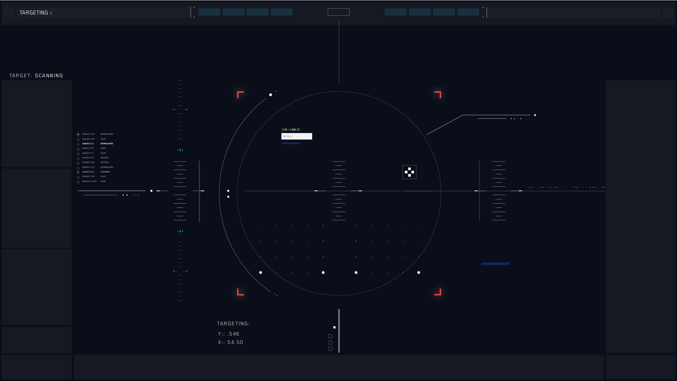
Task: Click the white square at the end of the callout line
Action: coord(535,115)
